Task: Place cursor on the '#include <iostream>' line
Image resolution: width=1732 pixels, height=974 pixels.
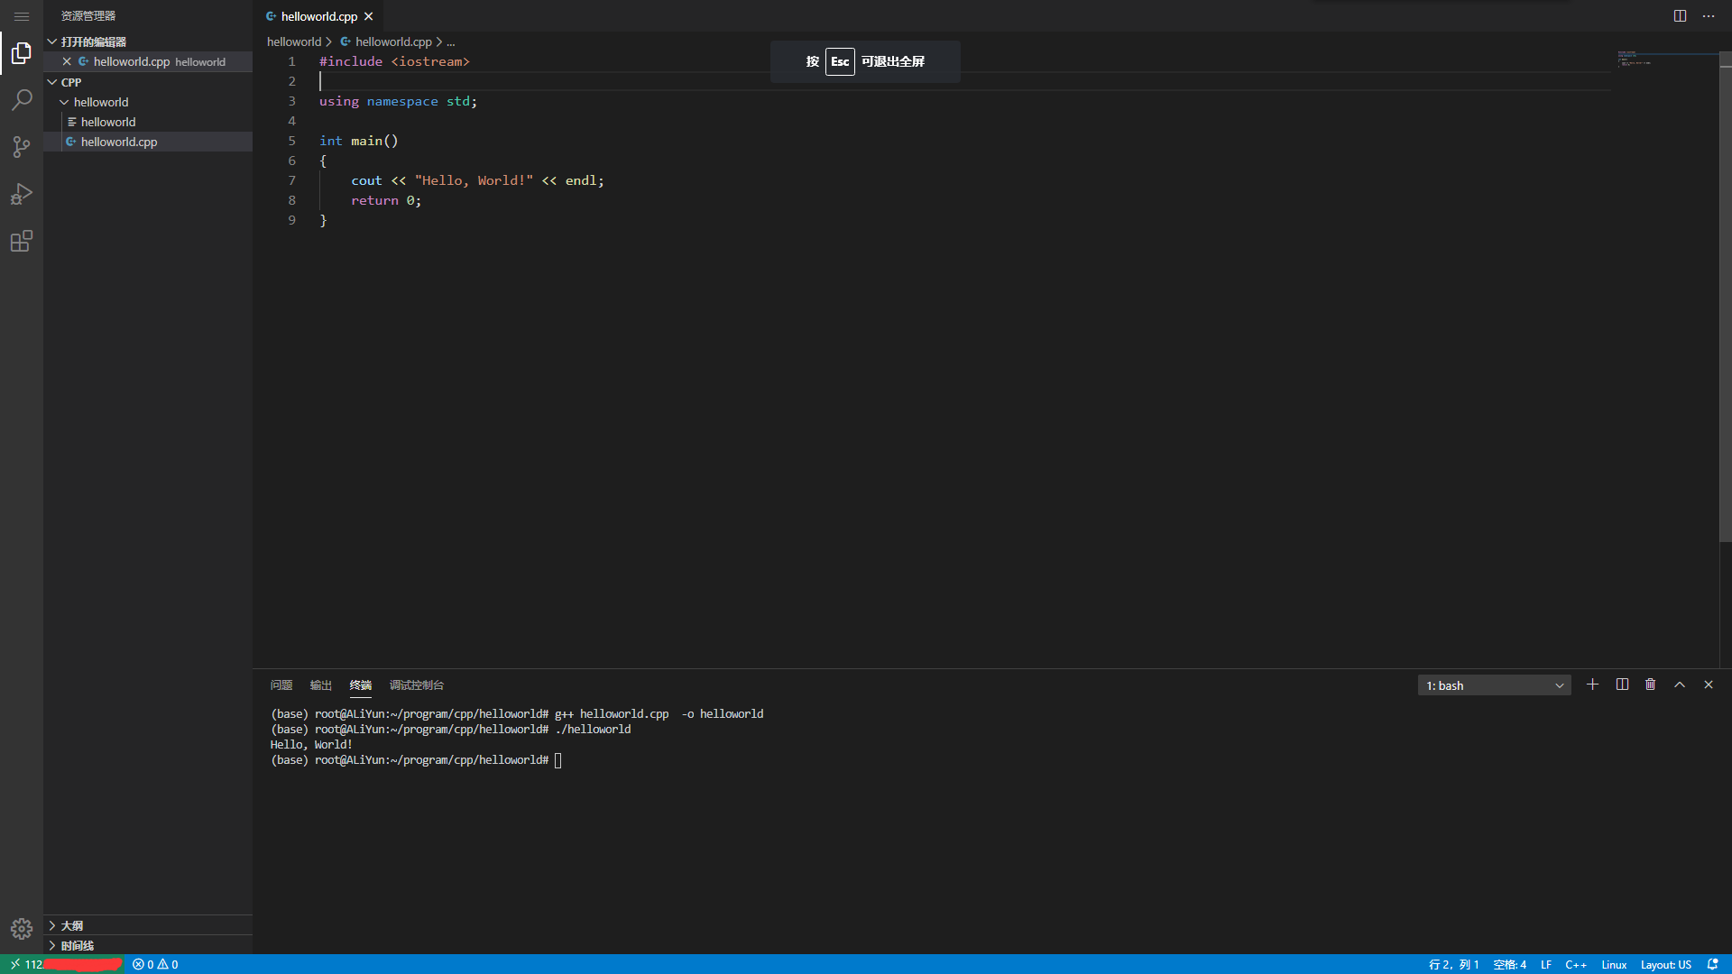Action: tap(394, 61)
